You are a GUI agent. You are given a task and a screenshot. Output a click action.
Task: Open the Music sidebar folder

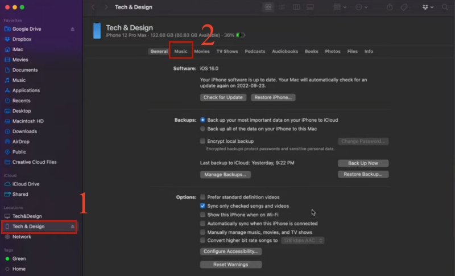click(x=19, y=80)
